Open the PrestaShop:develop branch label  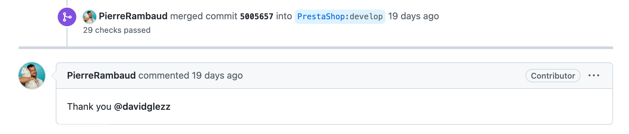point(340,17)
